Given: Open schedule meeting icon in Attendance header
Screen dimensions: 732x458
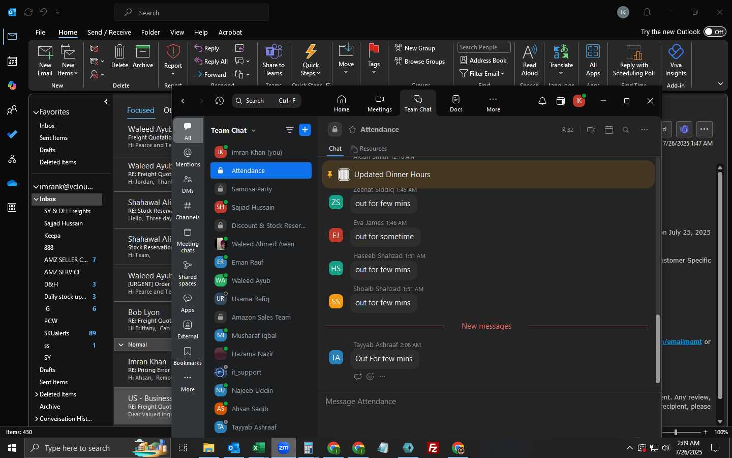Looking at the screenshot, I should [x=608, y=130].
